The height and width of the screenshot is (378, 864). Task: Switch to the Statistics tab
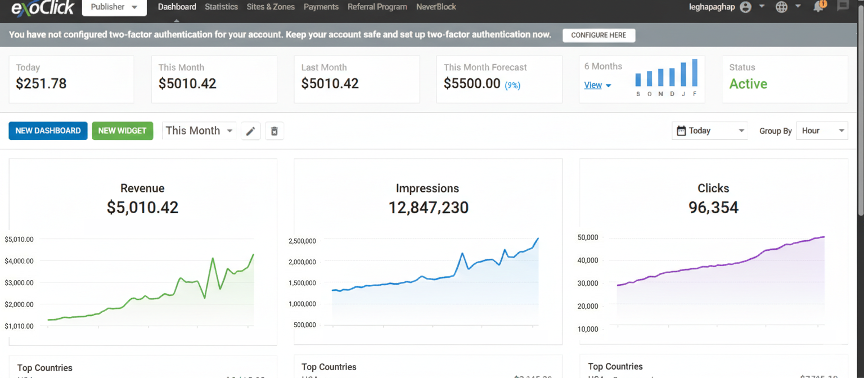221,7
